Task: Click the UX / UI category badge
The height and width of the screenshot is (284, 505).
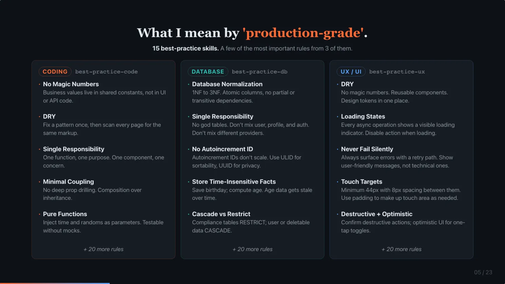Action: (x=351, y=72)
